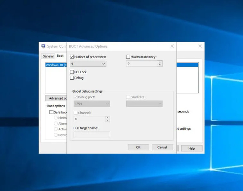Confirm with the OK button
Viewport: 243px width, 191px height.
[138, 147]
